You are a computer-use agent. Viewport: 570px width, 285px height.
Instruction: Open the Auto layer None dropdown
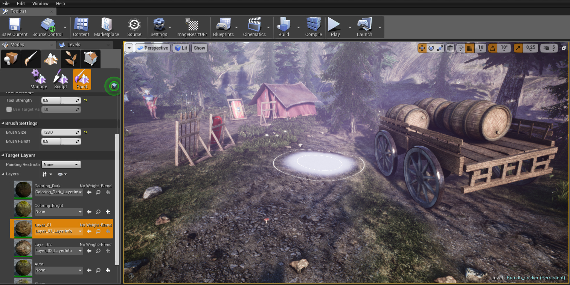(x=59, y=270)
